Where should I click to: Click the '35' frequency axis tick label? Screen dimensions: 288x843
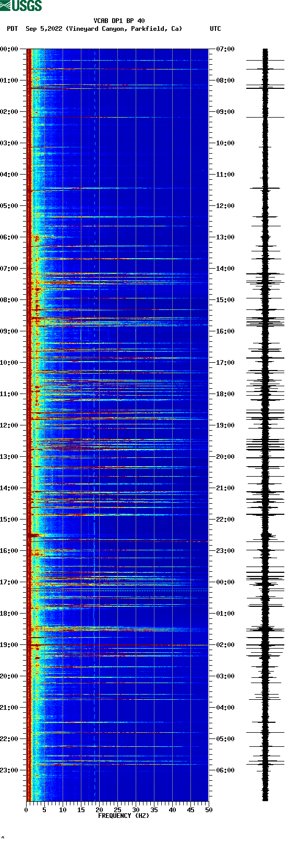(154, 810)
